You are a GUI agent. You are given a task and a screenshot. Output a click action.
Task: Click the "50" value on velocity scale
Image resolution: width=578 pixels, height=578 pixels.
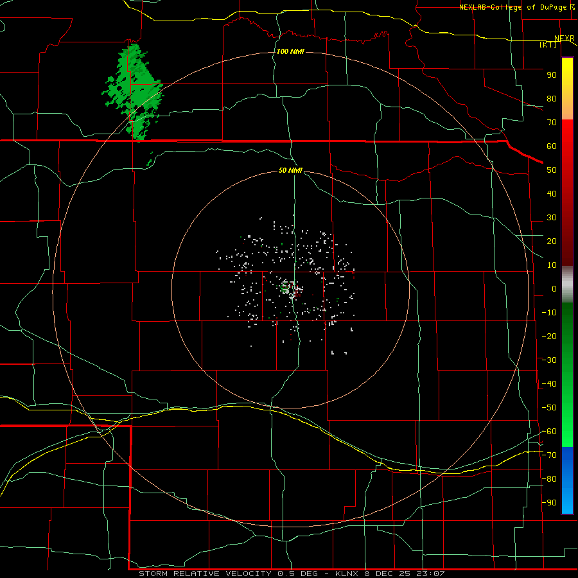(552, 170)
